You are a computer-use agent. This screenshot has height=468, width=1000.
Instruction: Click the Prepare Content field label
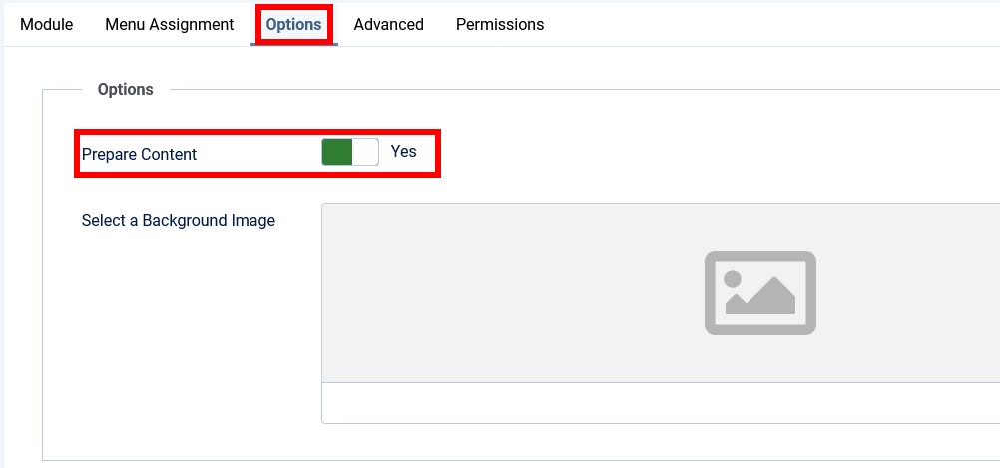(140, 154)
